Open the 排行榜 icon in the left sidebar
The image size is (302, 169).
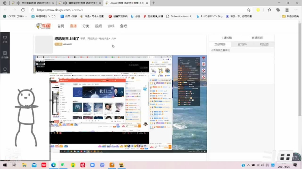5,55
